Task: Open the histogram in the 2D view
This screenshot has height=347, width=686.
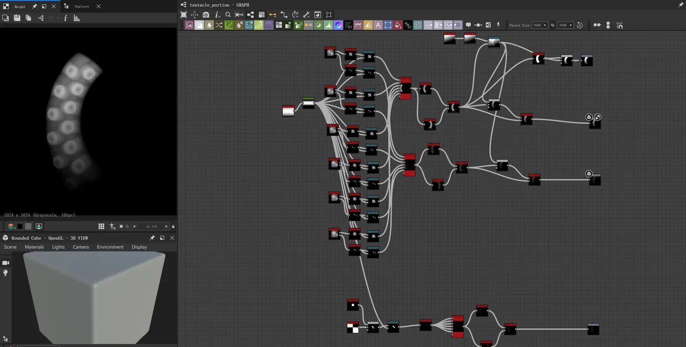Action: pos(77,18)
